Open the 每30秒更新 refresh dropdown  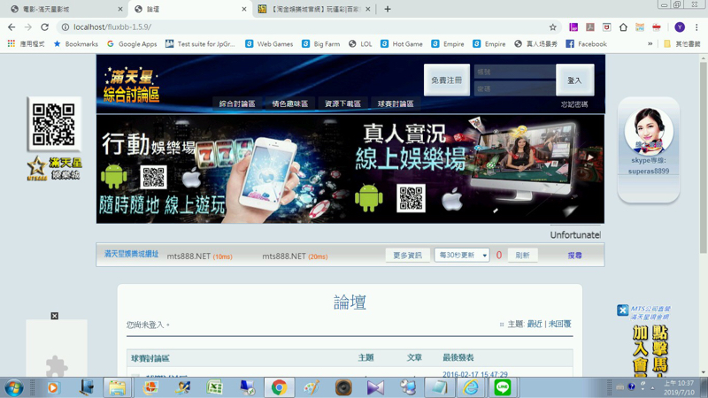point(462,255)
